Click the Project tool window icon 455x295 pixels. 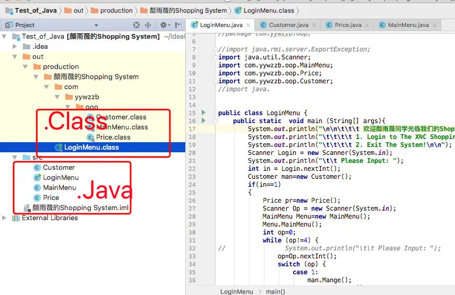tap(8, 25)
